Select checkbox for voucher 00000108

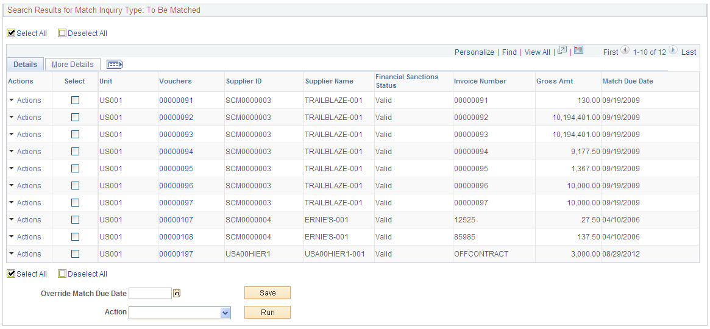(x=75, y=236)
